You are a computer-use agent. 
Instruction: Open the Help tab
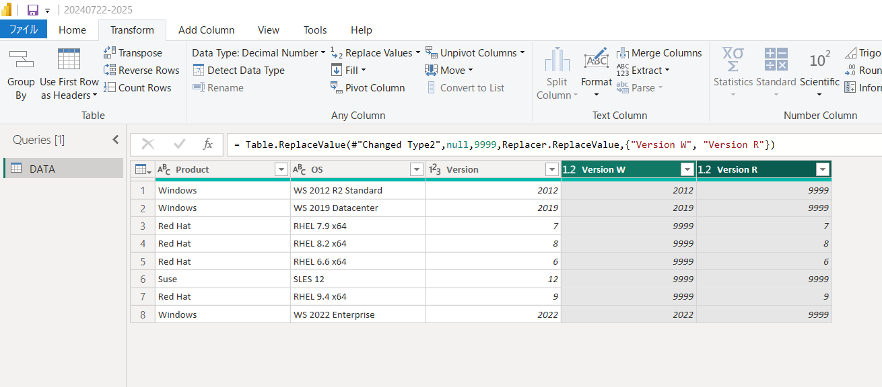tap(362, 30)
